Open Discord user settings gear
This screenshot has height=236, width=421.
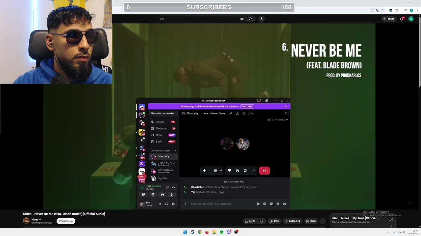coord(173,204)
